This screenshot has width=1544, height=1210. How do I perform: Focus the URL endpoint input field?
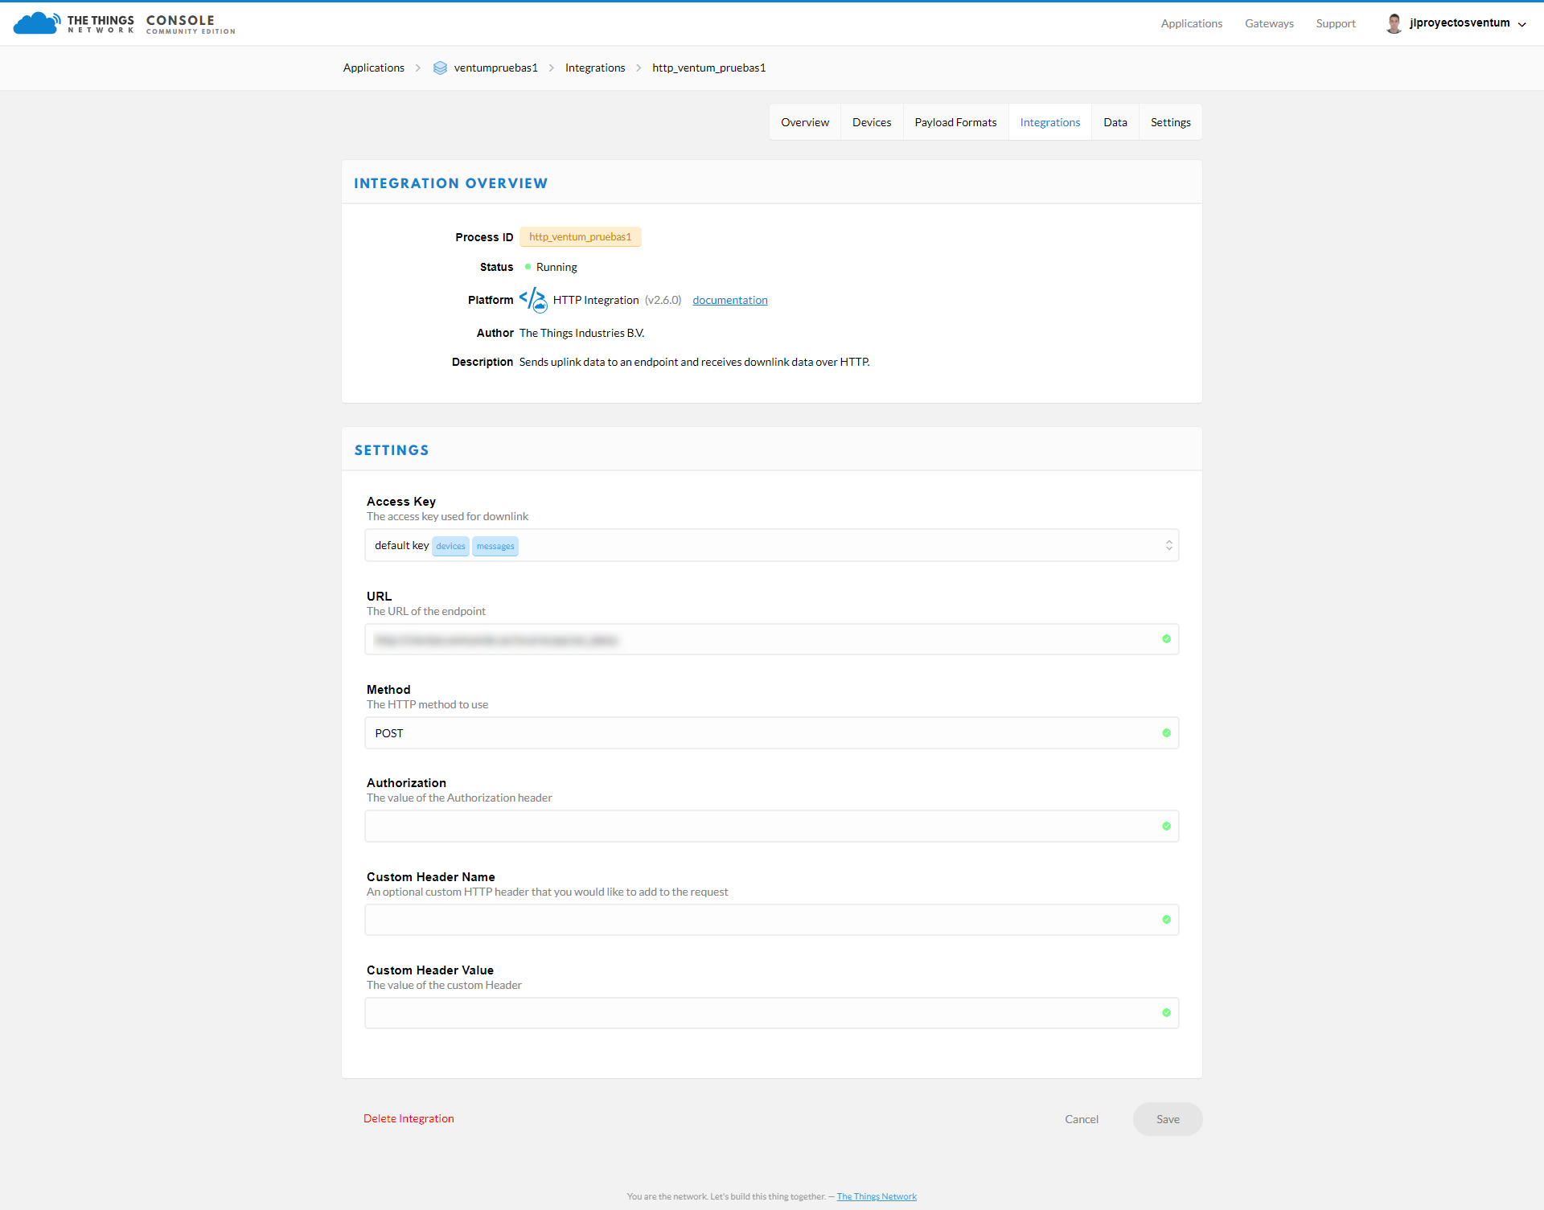(x=771, y=639)
